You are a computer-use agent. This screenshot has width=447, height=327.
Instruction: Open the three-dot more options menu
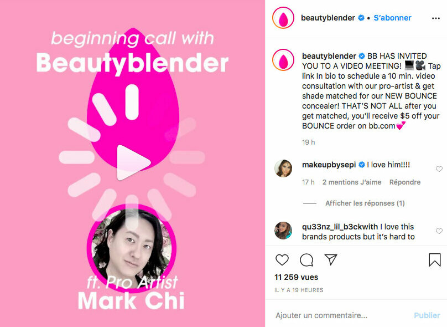(x=435, y=18)
